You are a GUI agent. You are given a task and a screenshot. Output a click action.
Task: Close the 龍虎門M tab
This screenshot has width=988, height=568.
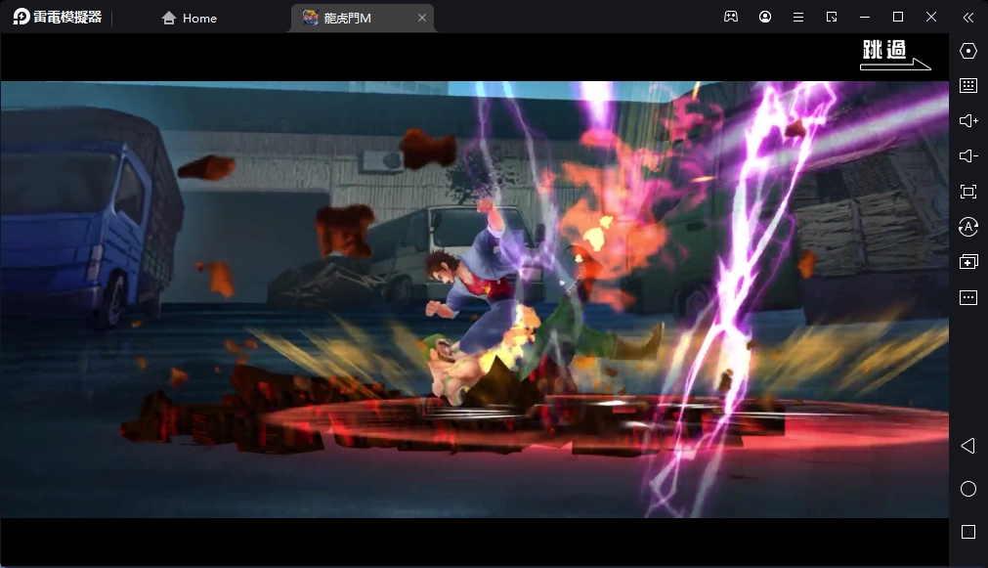tap(422, 19)
